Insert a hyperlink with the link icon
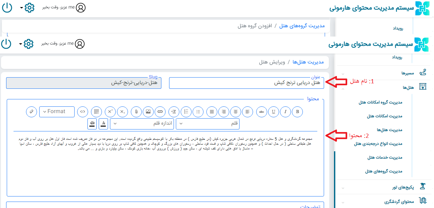 point(160,112)
